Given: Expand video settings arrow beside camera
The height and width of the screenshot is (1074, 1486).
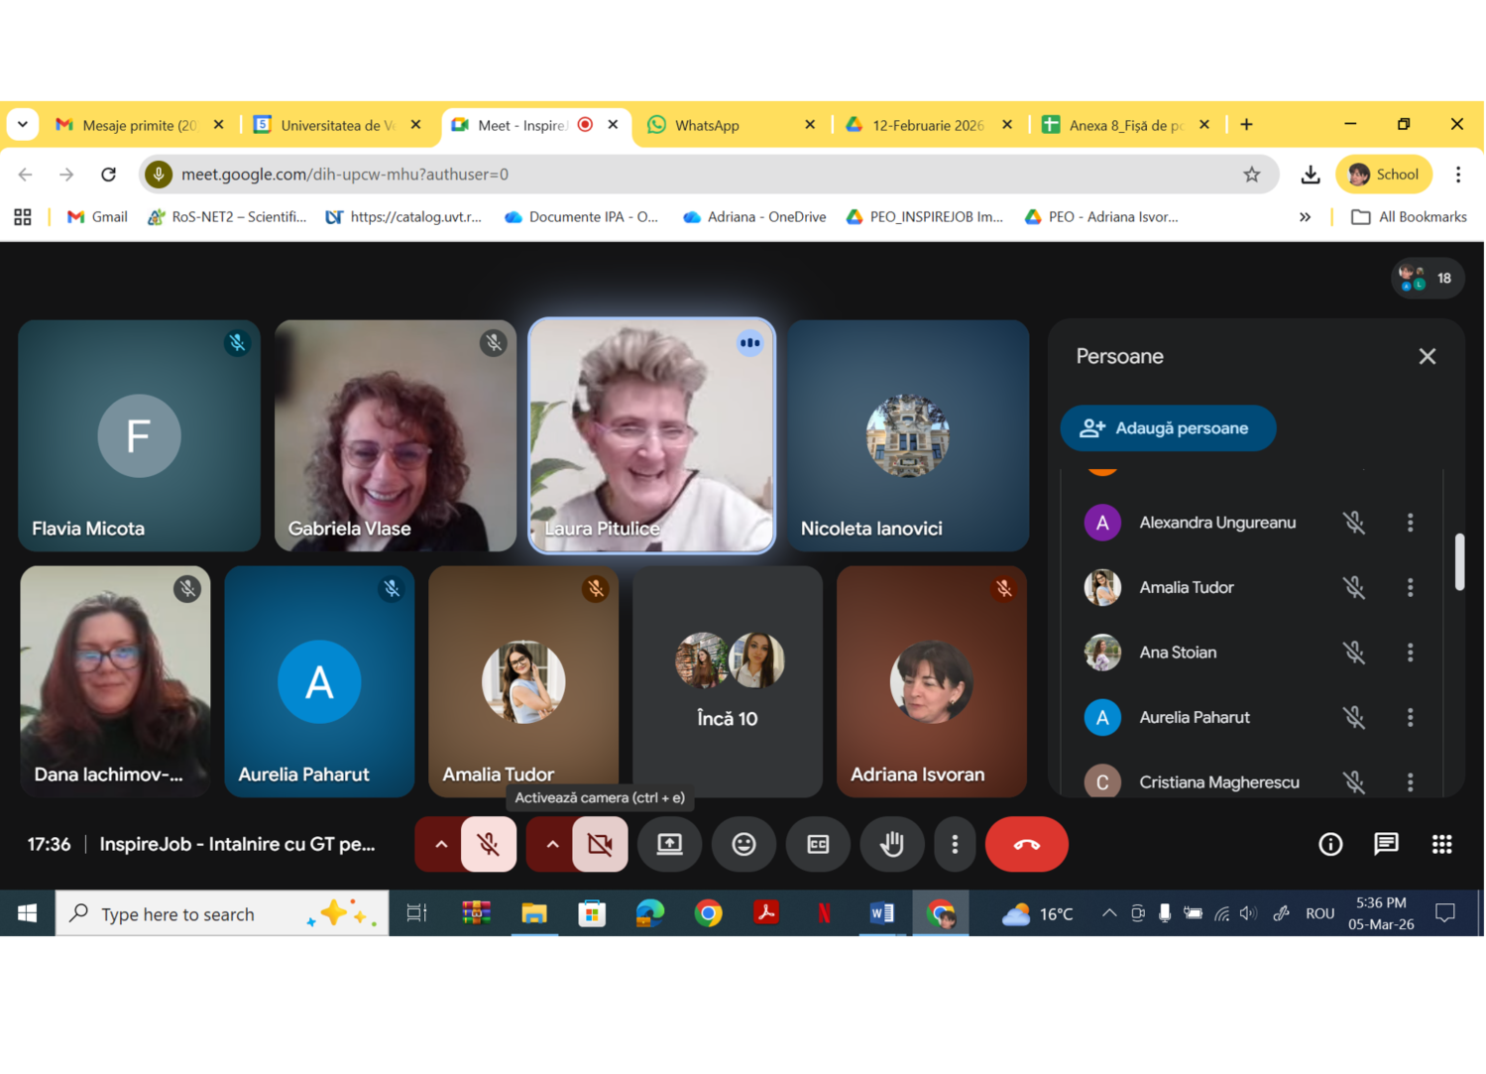Looking at the screenshot, I should click(552, 844).
